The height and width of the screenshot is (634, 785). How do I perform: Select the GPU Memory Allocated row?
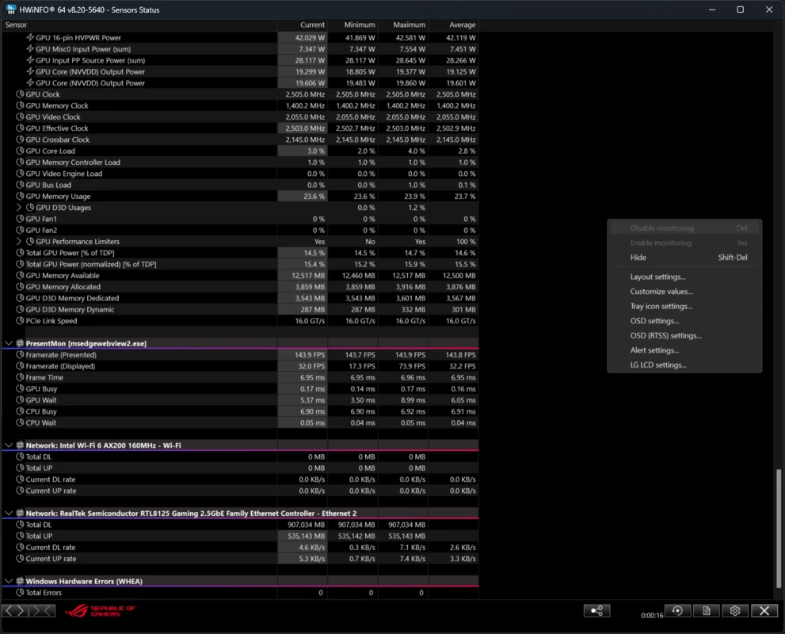point(240,287)
